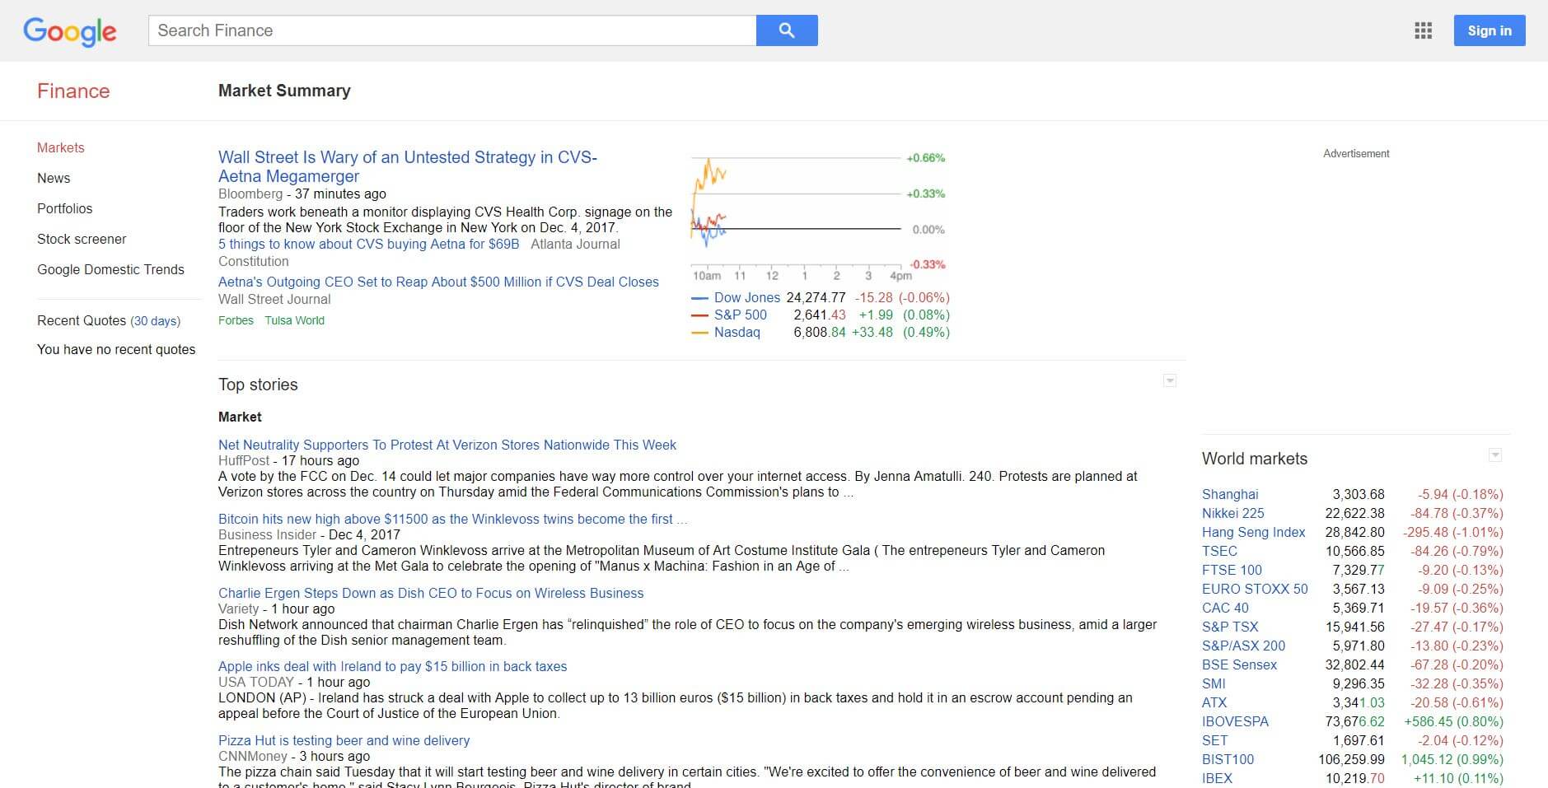Open the Nasdaq index link
1548x788 pixels.
point(737,332)
